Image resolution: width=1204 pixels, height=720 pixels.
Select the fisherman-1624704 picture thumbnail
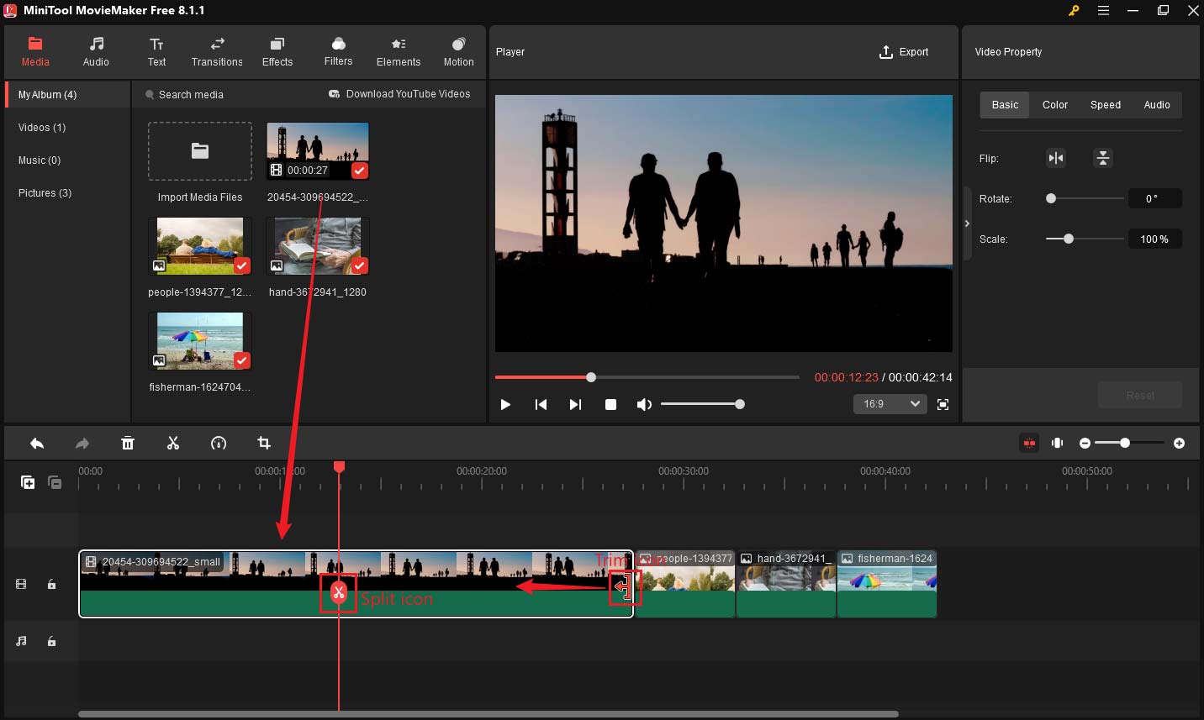(x=200, y=341)
